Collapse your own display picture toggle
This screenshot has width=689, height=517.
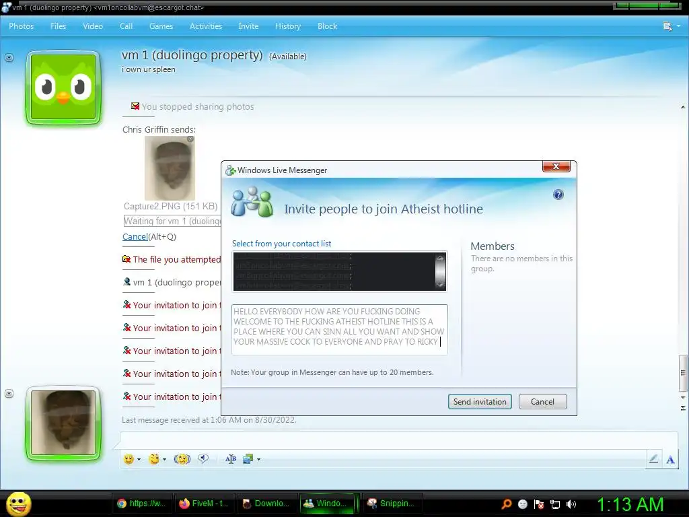click(x=9, y=393)
